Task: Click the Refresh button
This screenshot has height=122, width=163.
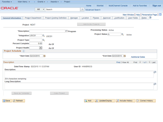Action: coord(19,101)
